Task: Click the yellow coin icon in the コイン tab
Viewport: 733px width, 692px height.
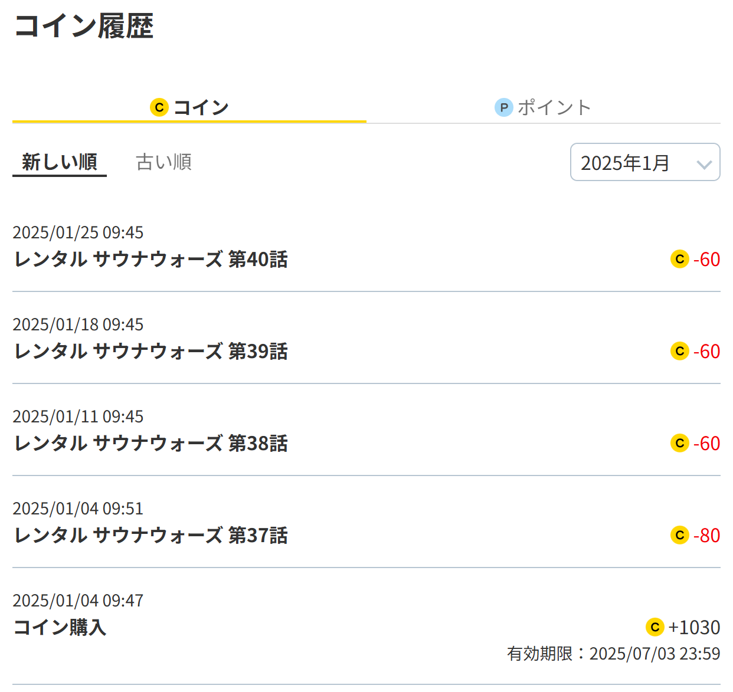Action: click(159, 107)
